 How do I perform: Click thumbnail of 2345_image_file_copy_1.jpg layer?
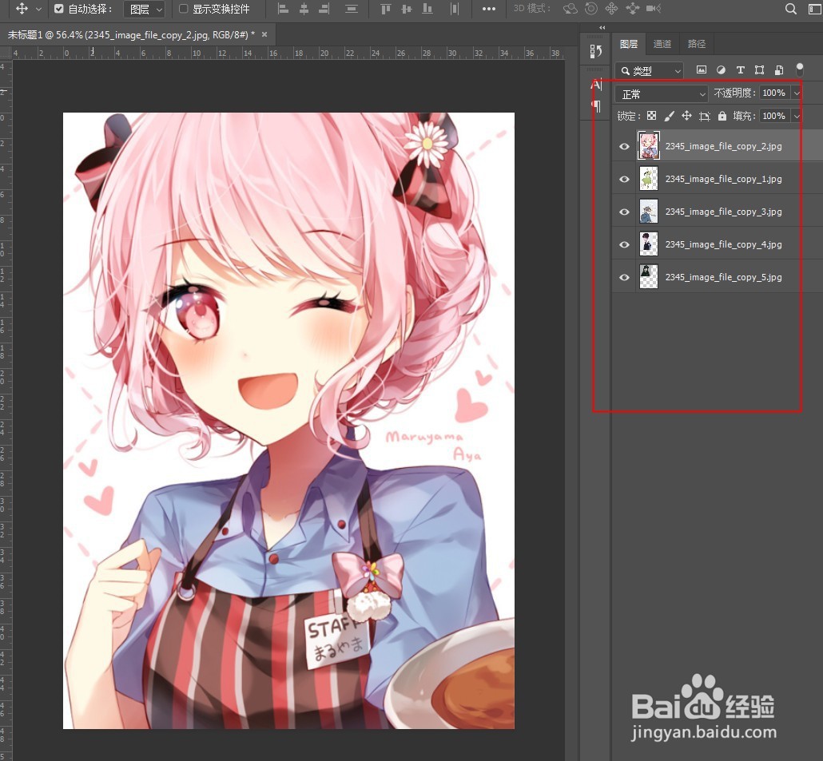[x=648, y=179]
